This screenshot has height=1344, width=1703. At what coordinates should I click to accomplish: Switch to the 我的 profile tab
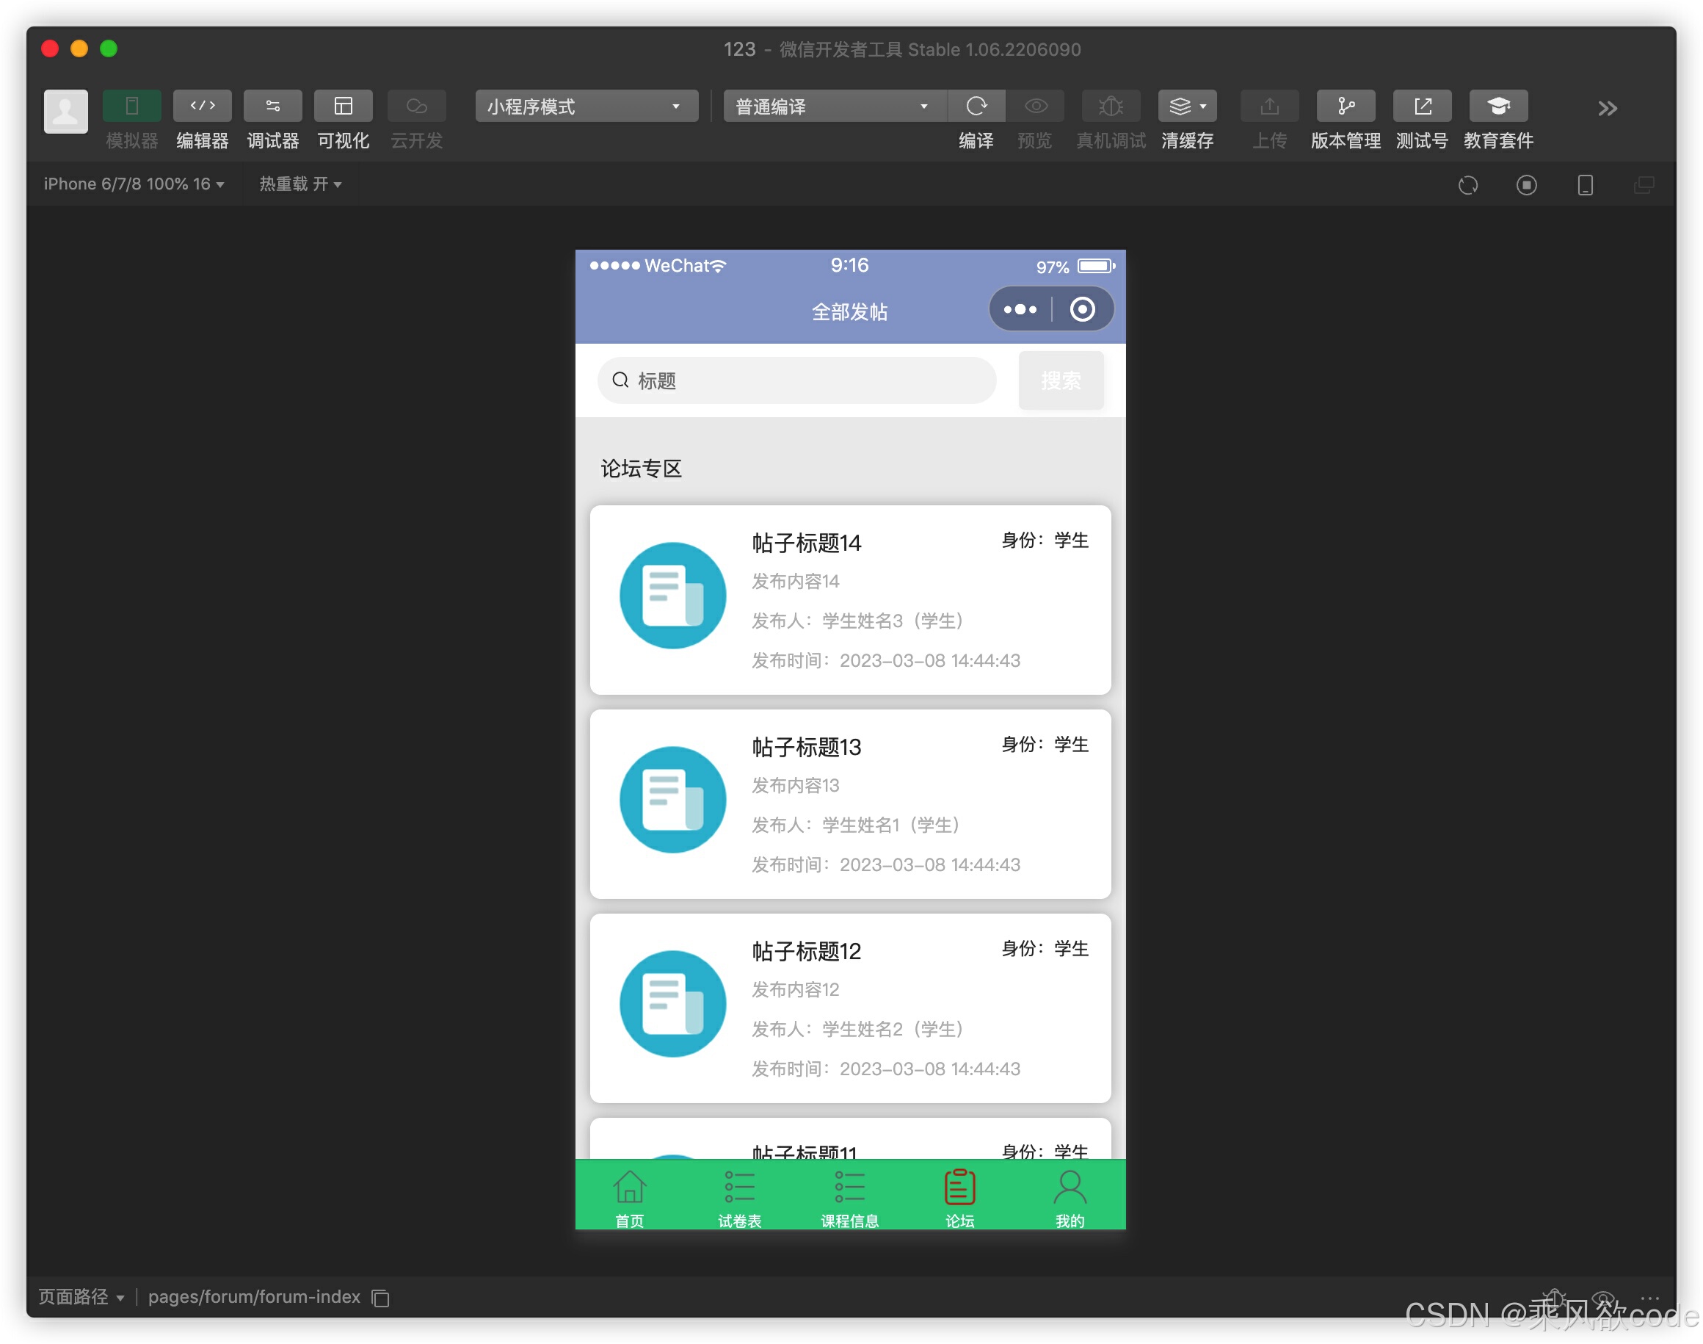pos(1070,1198)
